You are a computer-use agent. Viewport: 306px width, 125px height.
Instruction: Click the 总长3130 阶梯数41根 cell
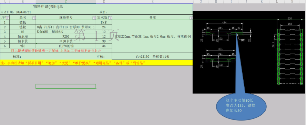coord(152,57)
